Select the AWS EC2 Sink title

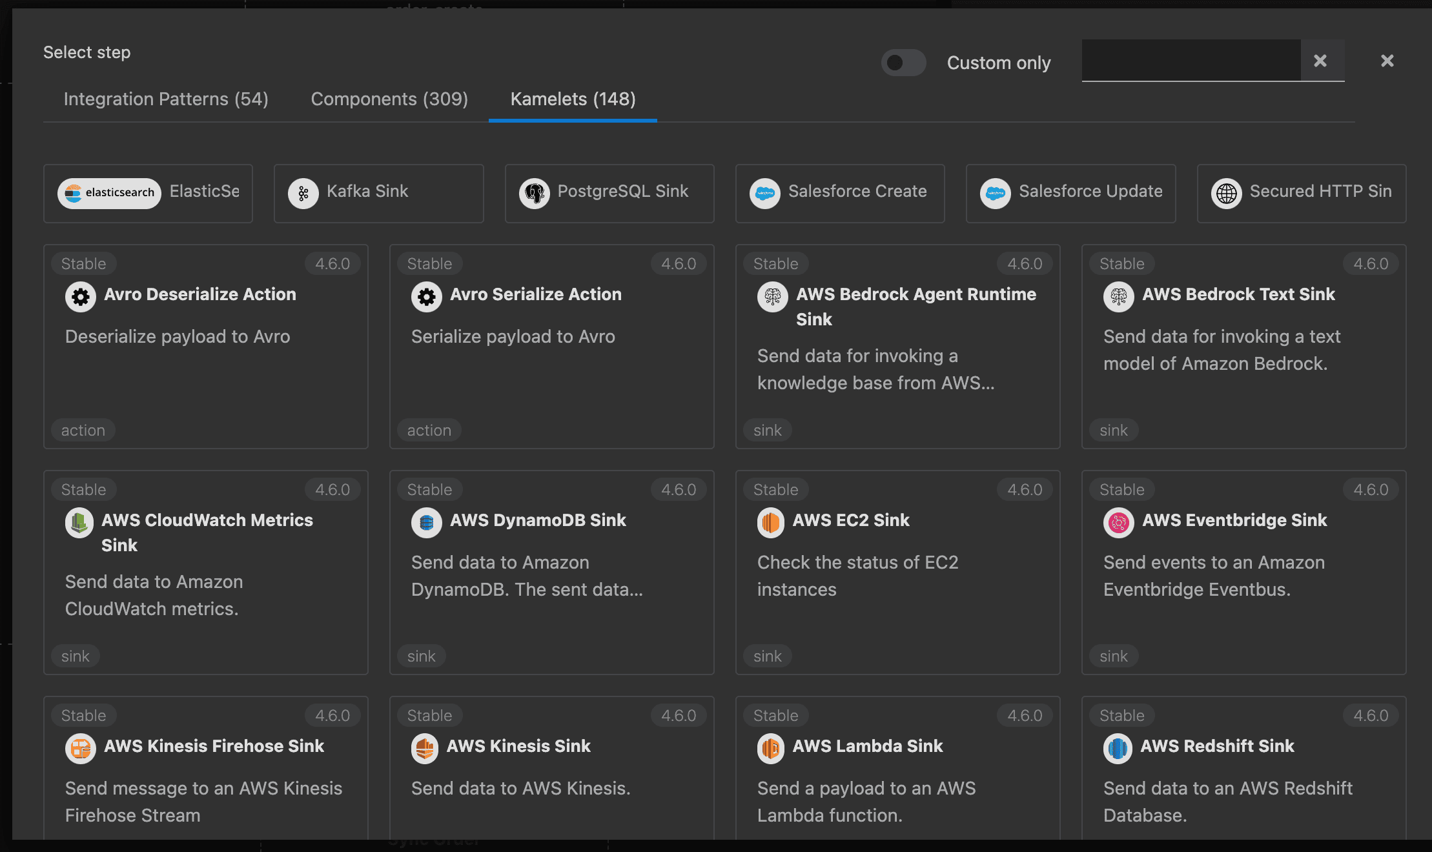point(851,520)
